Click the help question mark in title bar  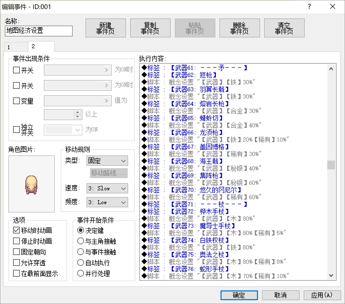(x=309, y=7)
